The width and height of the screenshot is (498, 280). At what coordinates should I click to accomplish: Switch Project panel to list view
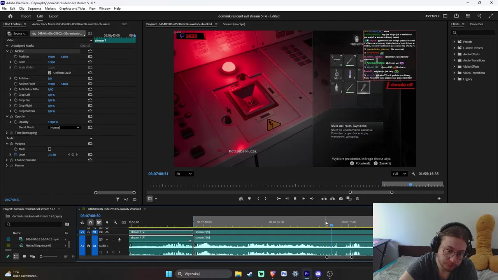click(16, 257)
